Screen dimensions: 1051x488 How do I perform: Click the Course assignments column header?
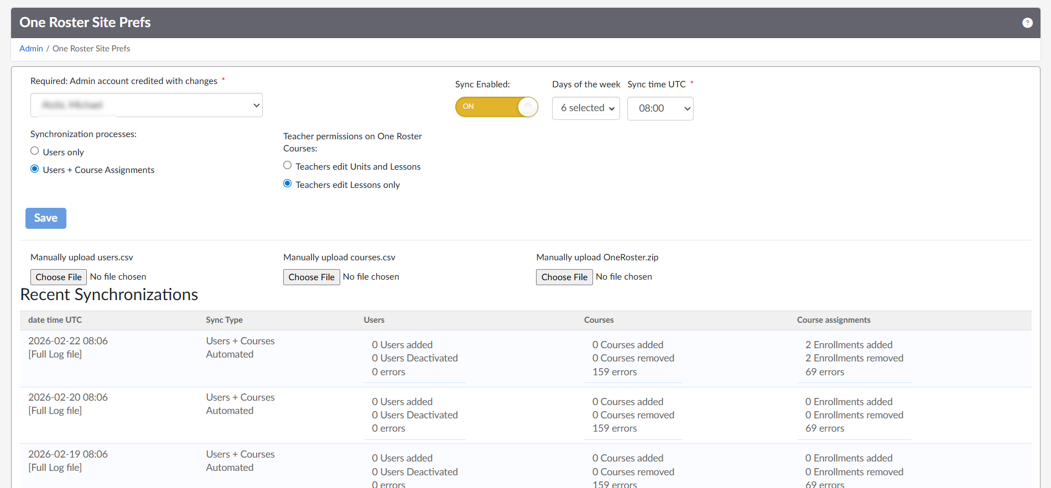coord(834,320)
